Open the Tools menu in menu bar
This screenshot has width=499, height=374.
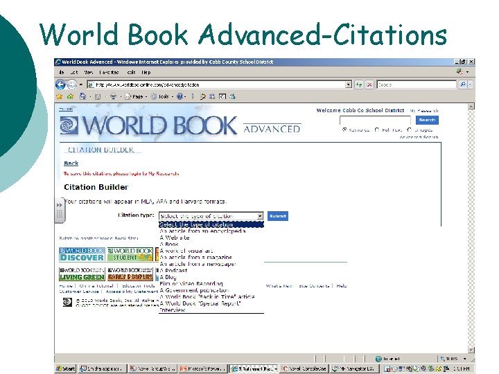(x=131, y=72)
